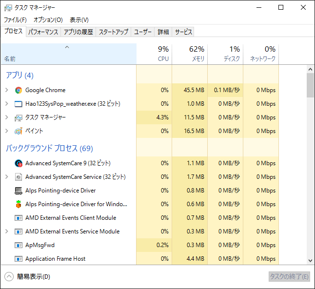Click the 4.3% CPU value

pos(162,117)
